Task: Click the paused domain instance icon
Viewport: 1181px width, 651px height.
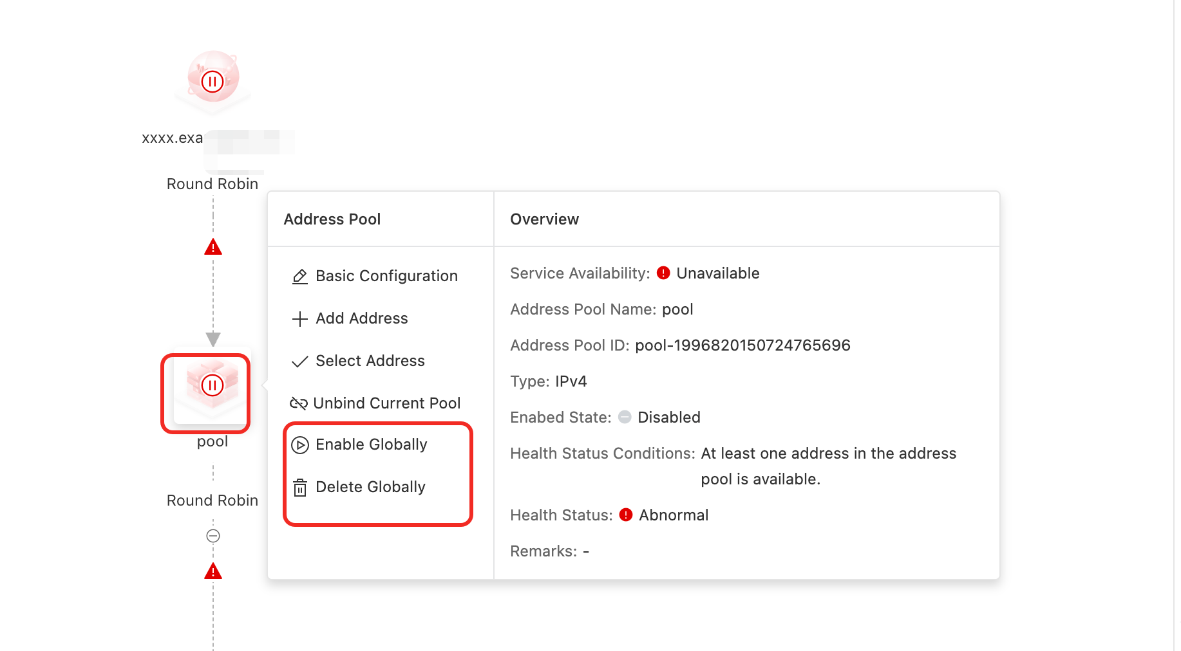Action: click(213, 81)
